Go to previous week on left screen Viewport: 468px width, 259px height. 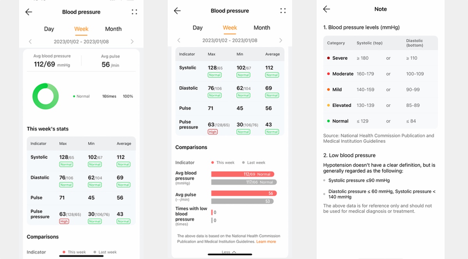coord(30,41)
